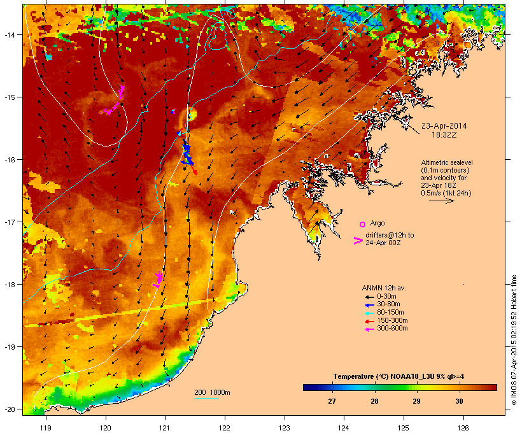Click the red 150-300m legend arrow
Screen dimensions: 522x433
tap(369, 321)
